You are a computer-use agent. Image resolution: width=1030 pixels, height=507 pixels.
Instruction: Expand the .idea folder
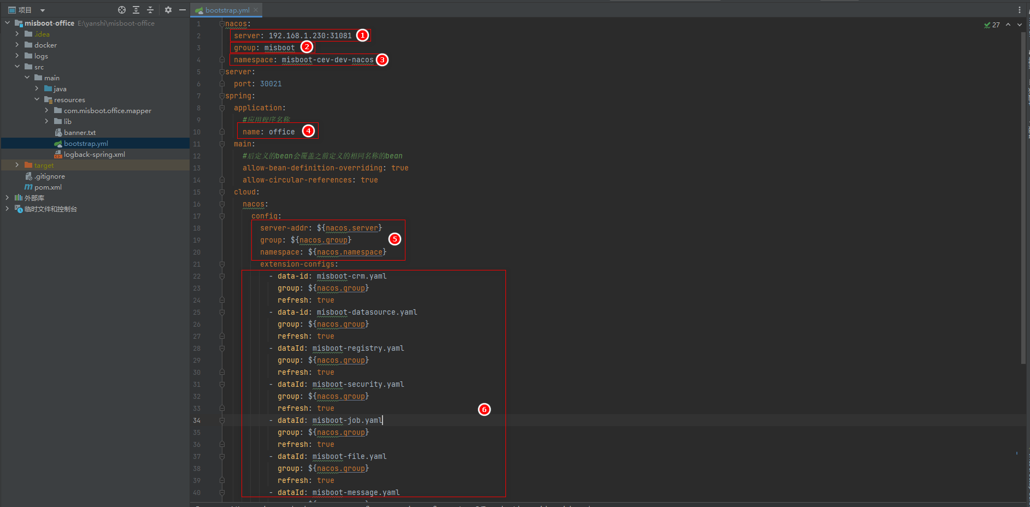[x=17, y=34]
